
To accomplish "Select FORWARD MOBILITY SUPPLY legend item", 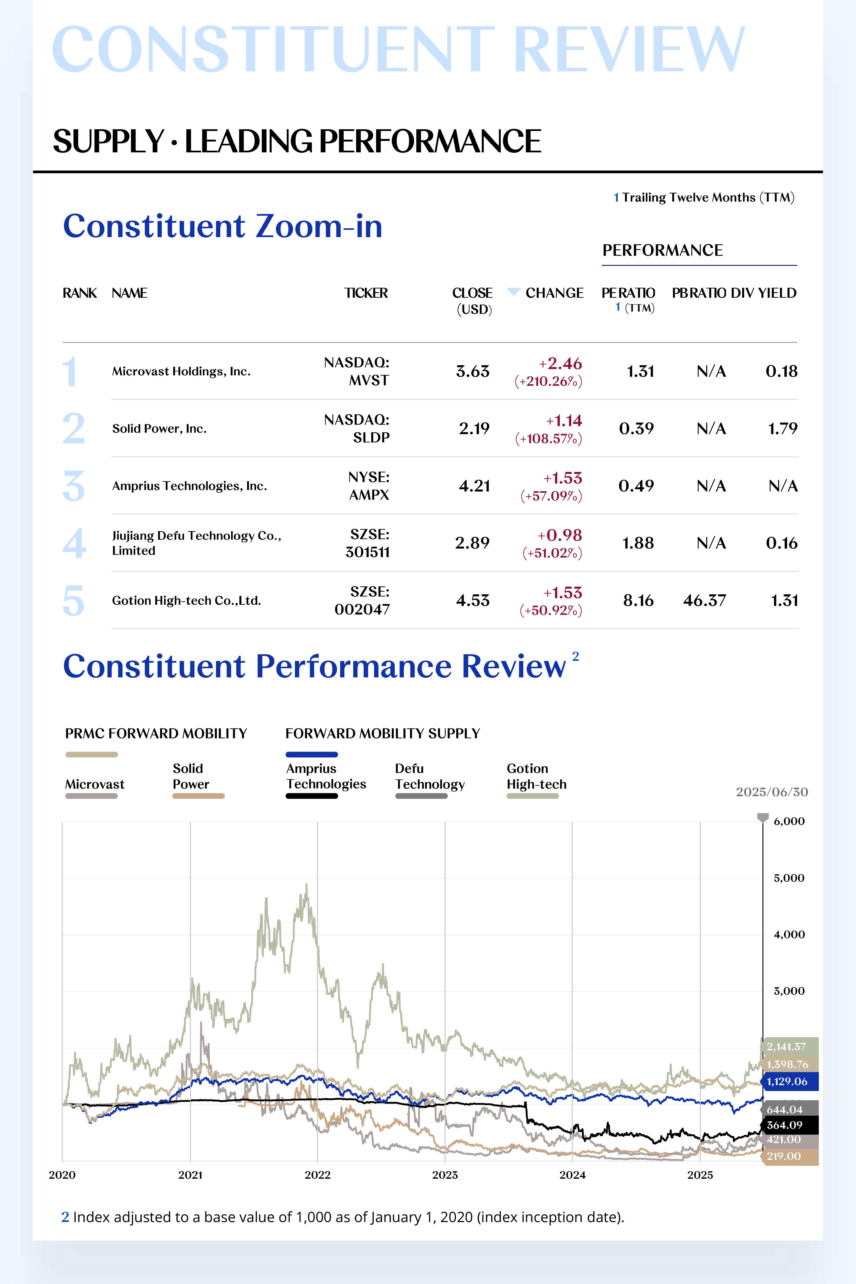I will point(382,734).
